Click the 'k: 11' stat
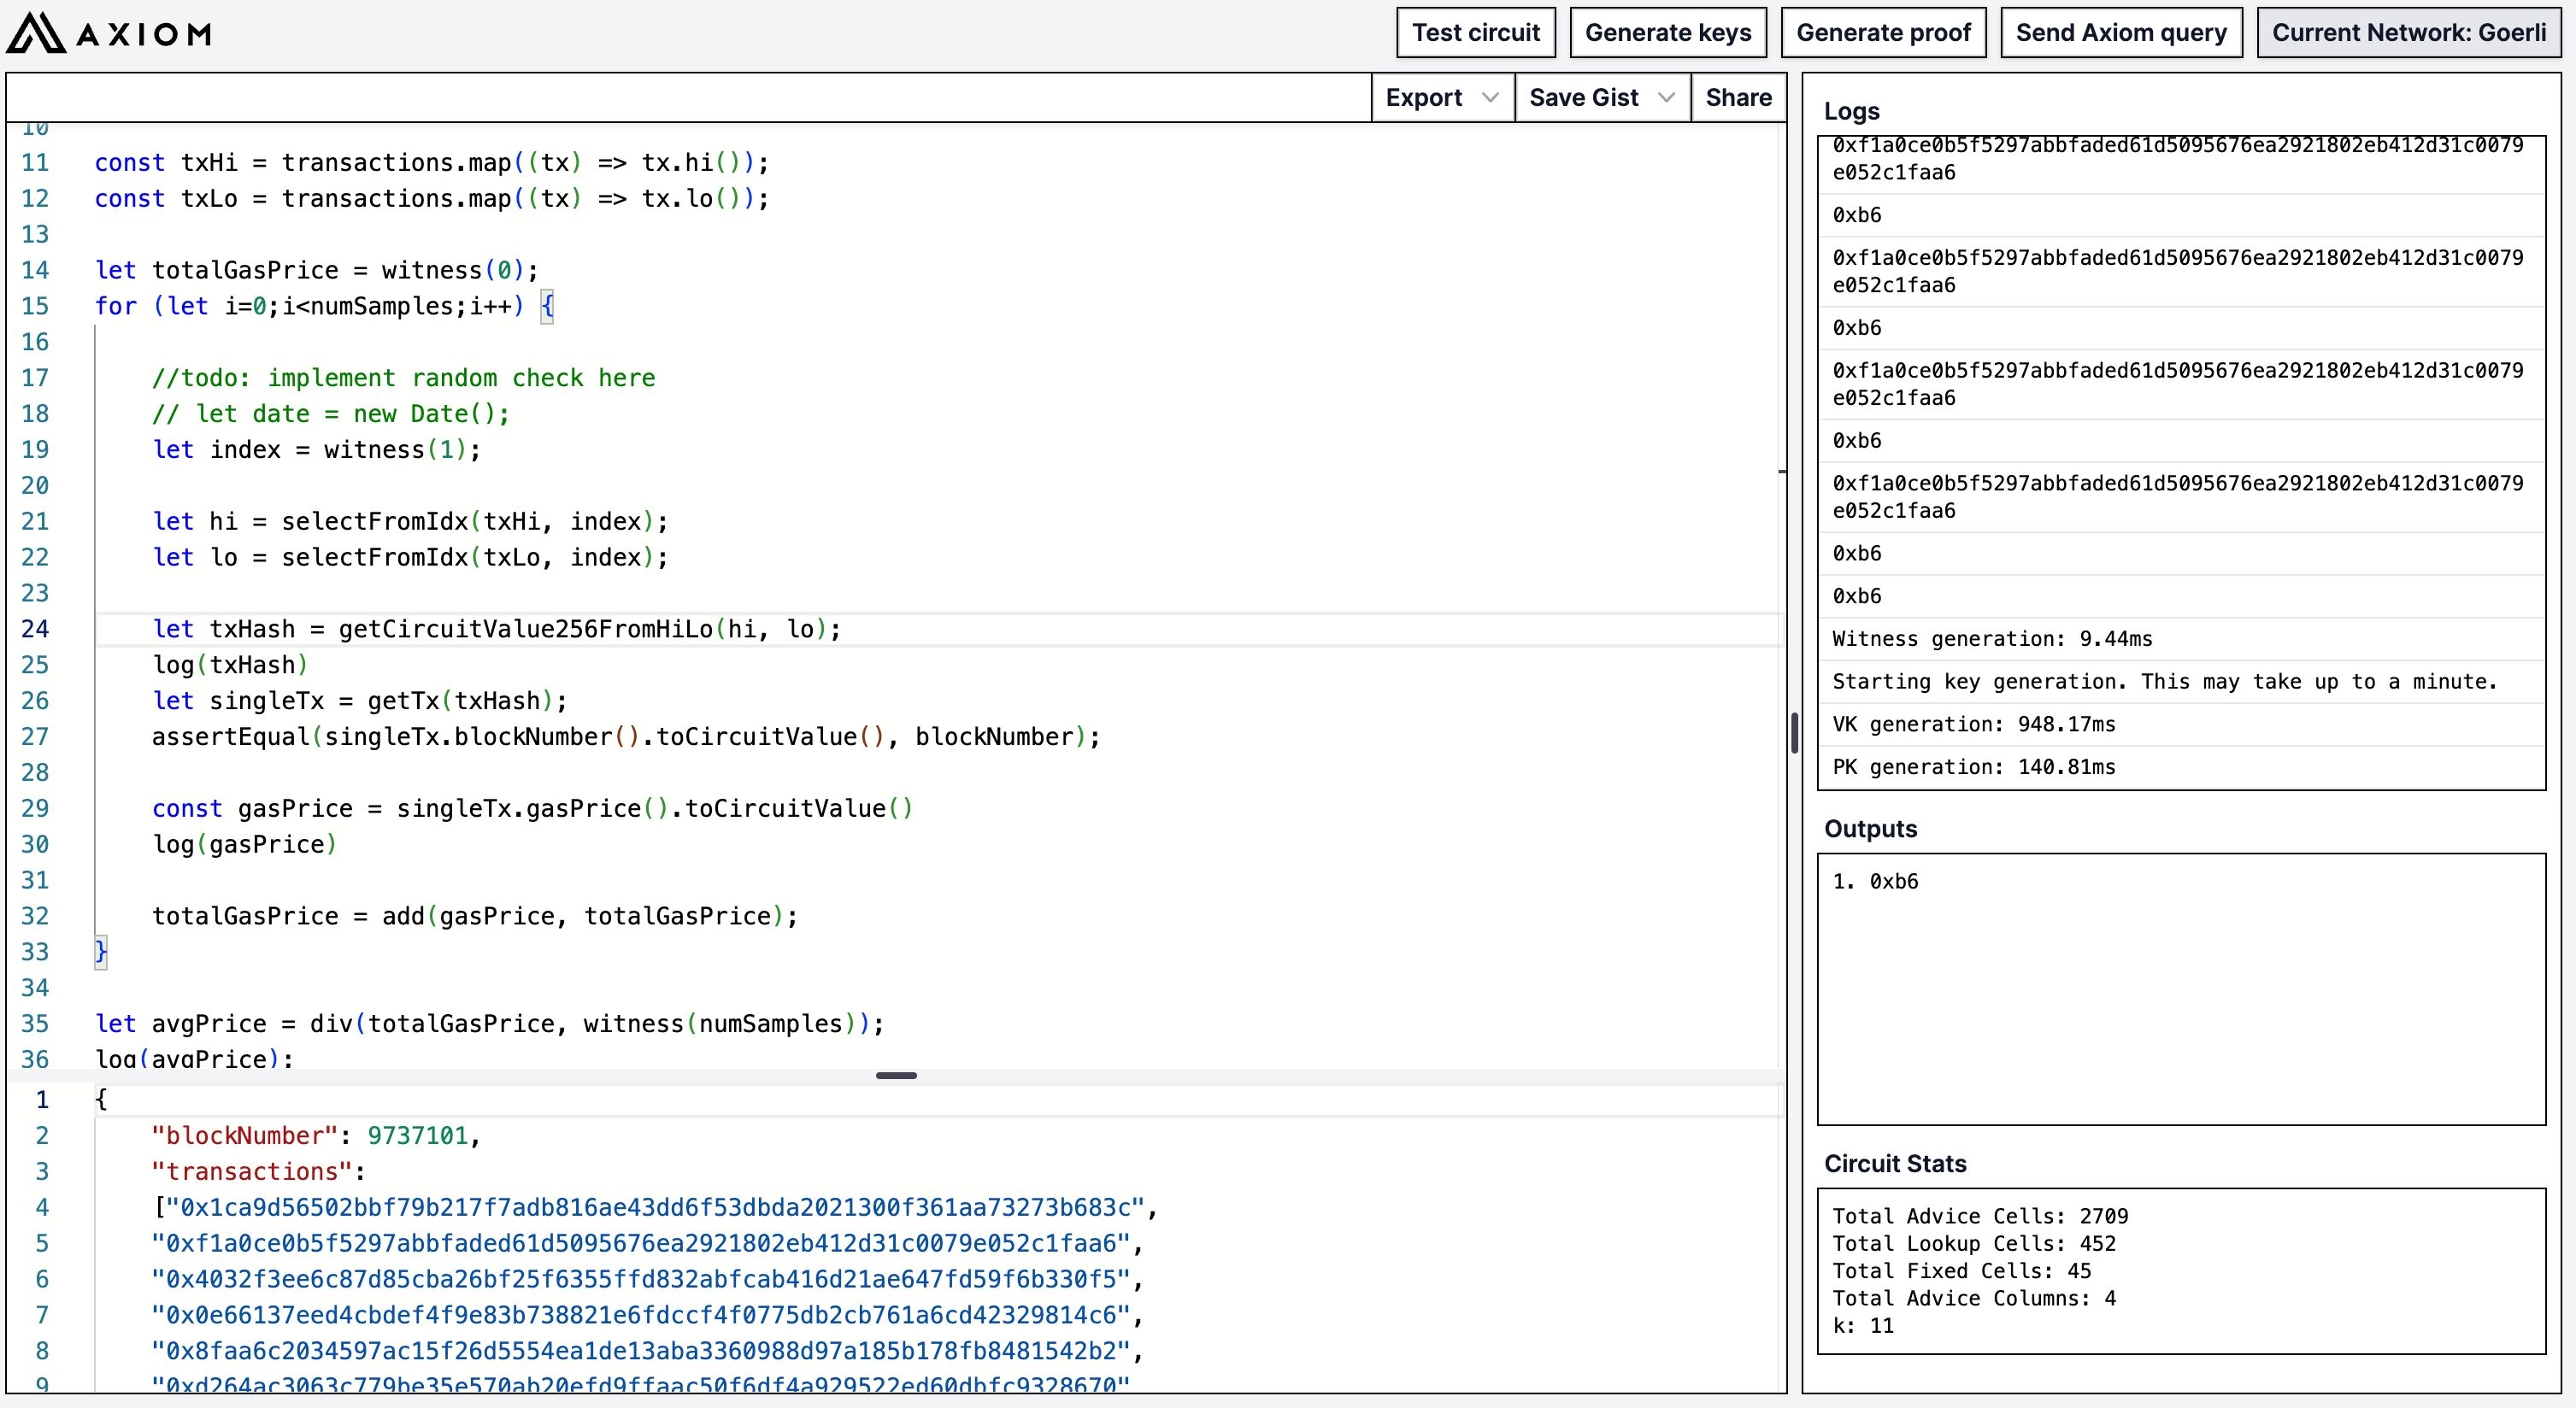Image resolution: width=2576 pixels, height=1408 pixels. click(x=1863, y=1326)
